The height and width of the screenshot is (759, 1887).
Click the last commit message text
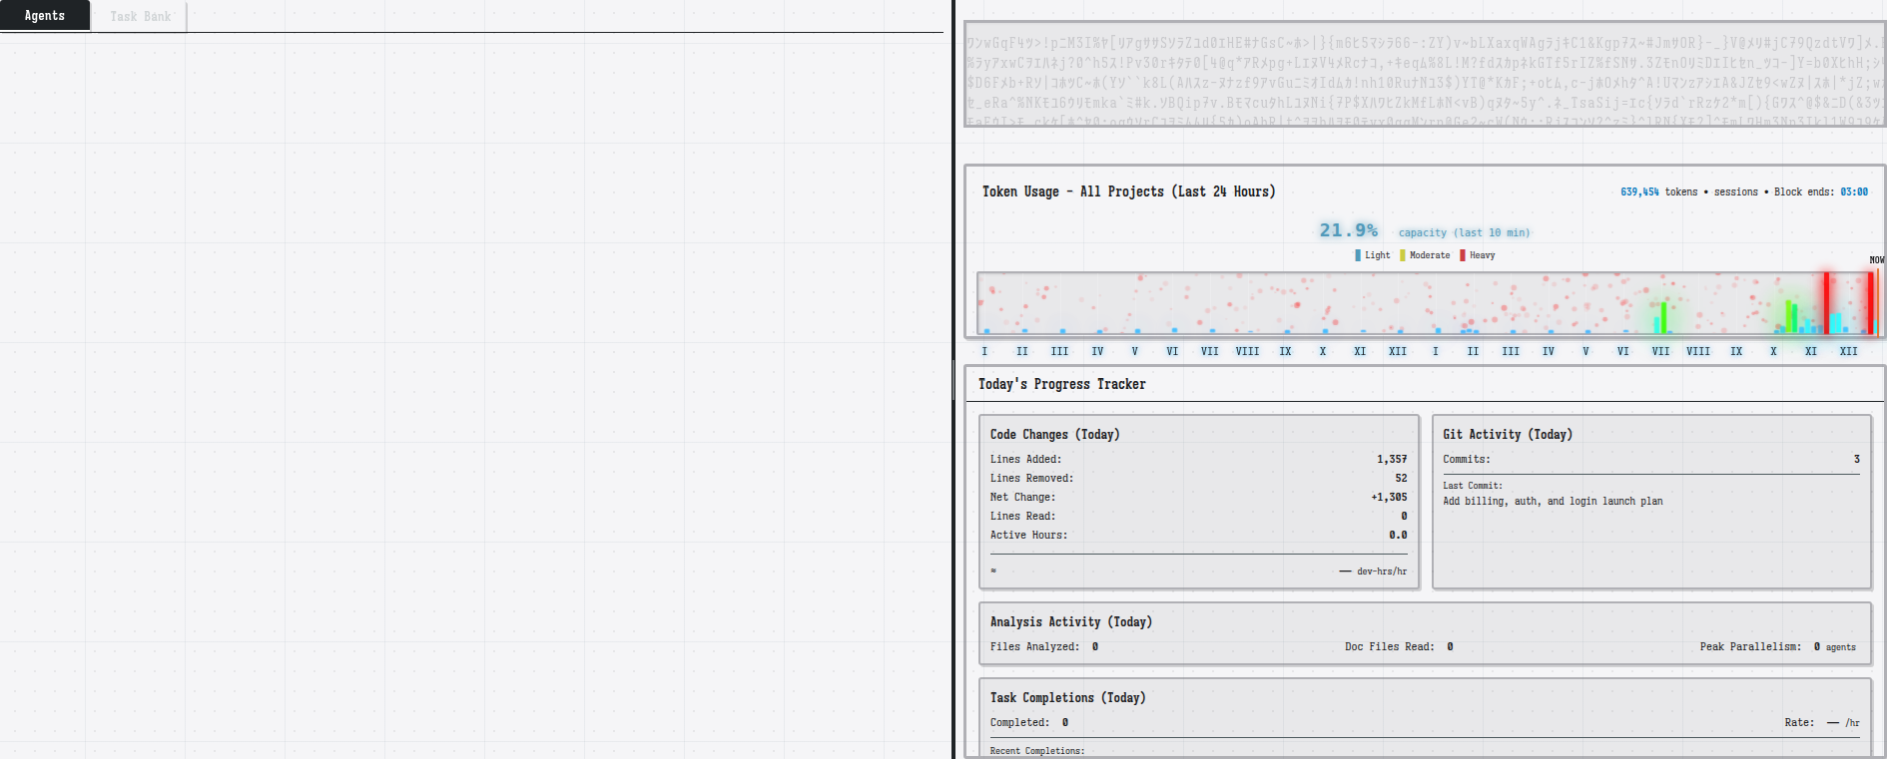pos(1552,502)
